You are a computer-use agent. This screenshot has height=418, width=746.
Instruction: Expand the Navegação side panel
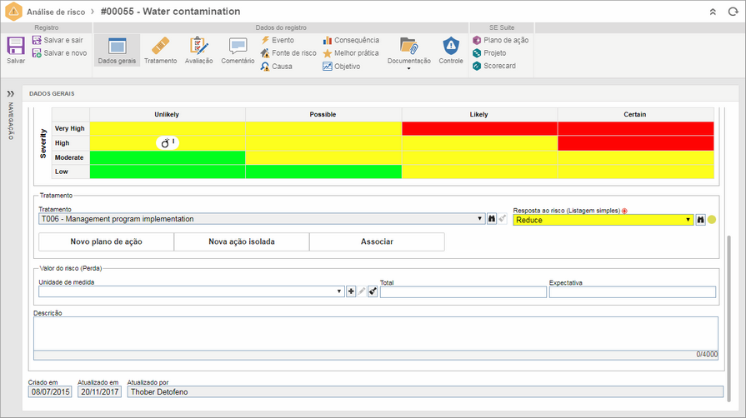(11, 94)
